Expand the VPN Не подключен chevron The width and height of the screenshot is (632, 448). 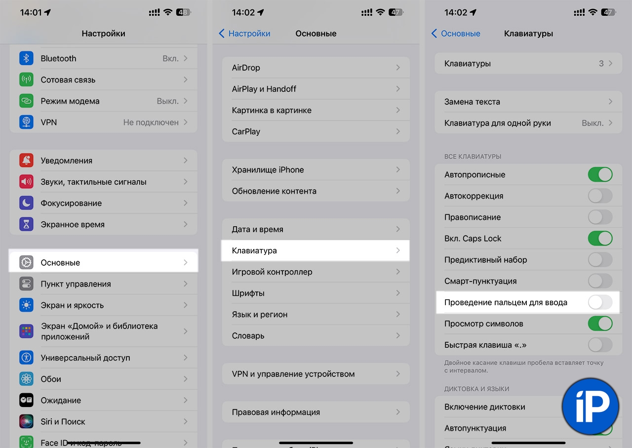186,122
